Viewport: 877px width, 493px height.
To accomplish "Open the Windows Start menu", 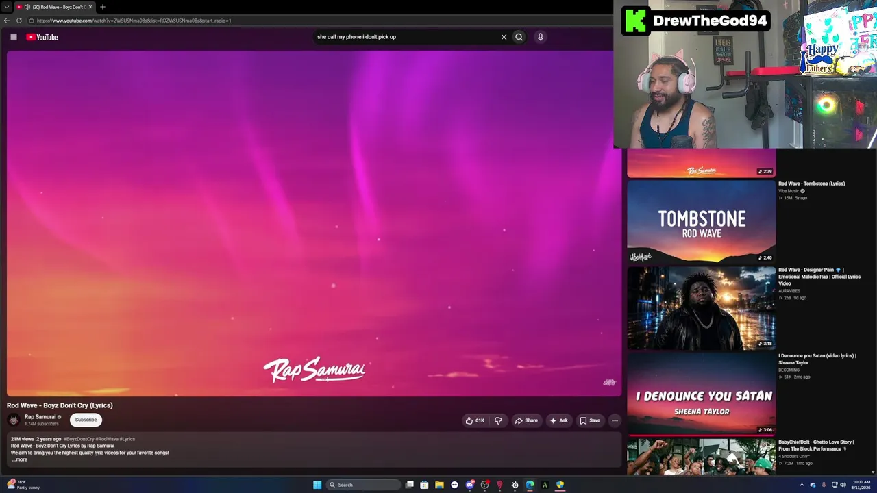I will (x=317, y=485).
